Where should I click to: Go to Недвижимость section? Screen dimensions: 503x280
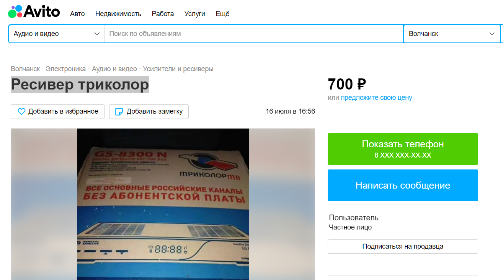(x=118, y=14)
